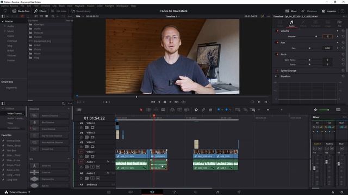This screenshot has height=195, width=348.
Task: Reset the Pan section
Action: pyautogui.click(x=343, y=43)
